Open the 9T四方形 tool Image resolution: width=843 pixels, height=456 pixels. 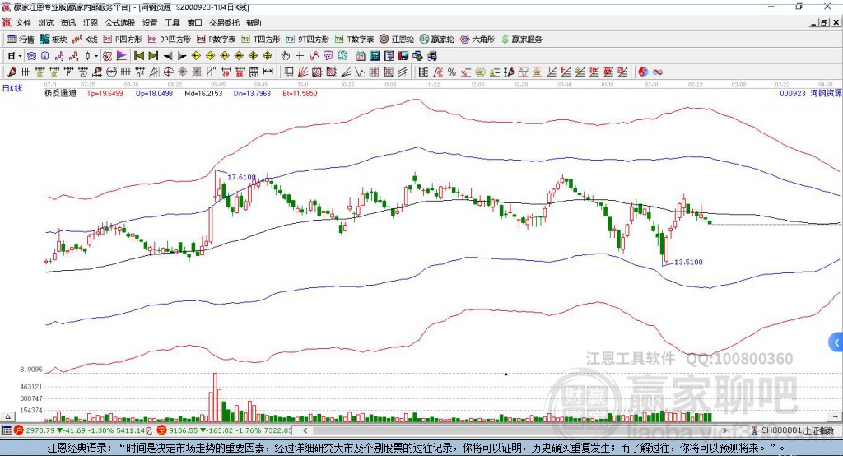point(308,40)
